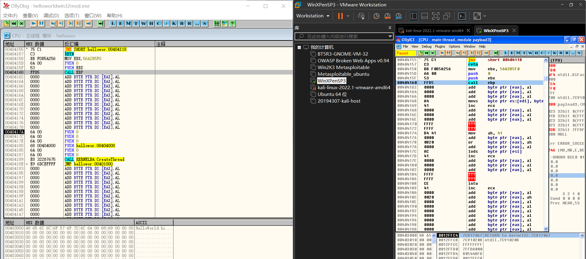
Task: Enter VMware full screen mode
Action: coord(436,16)
